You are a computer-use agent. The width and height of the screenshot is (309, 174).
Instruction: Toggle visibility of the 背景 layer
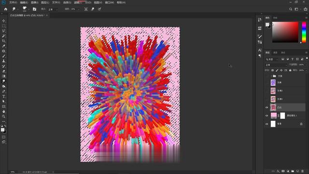[267, 124]
